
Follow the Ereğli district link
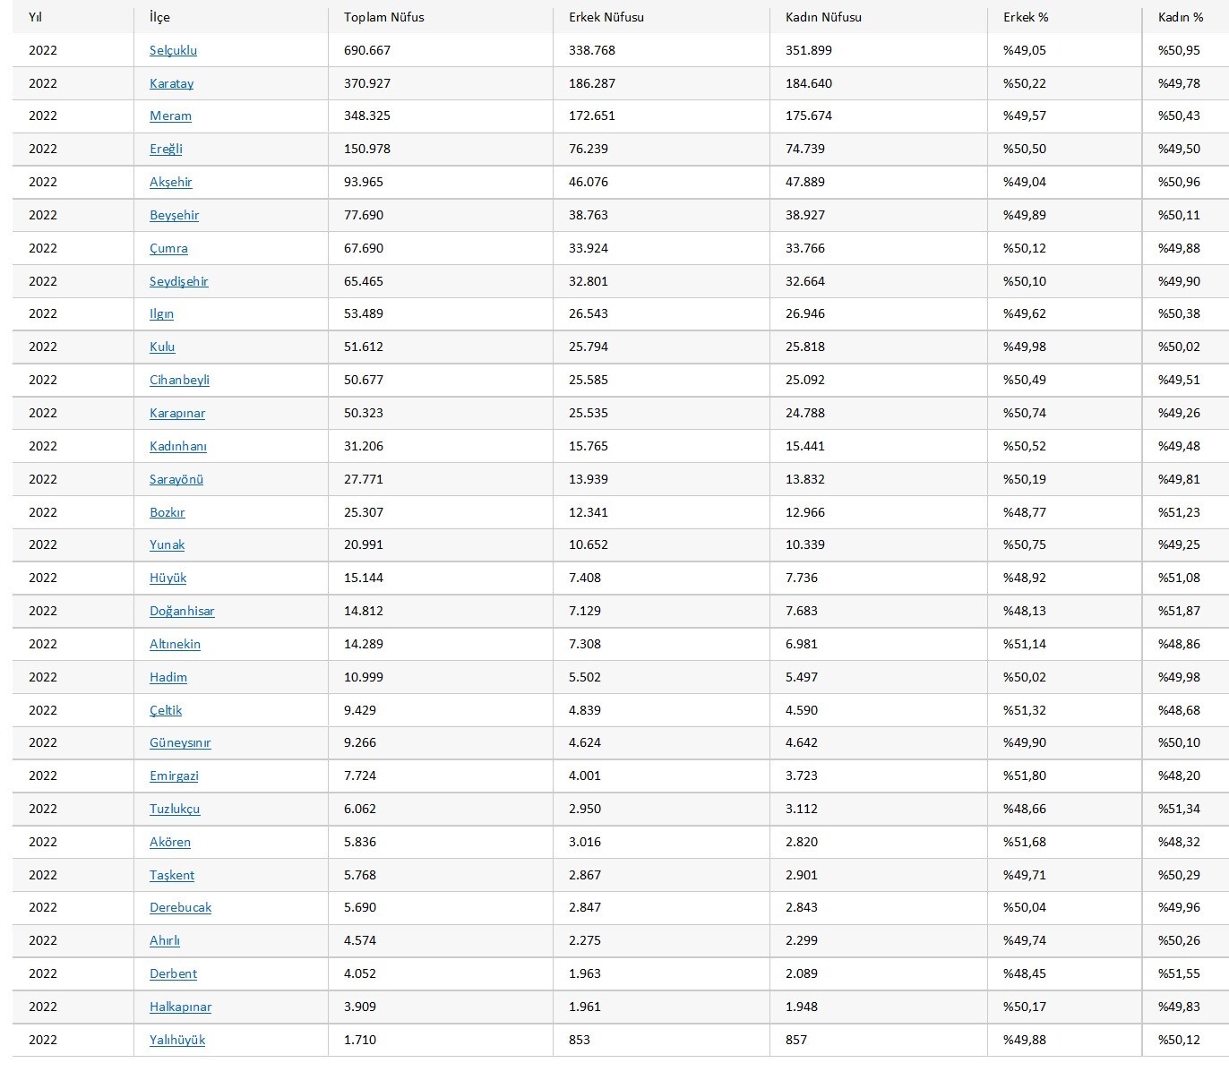coord(166,149)
